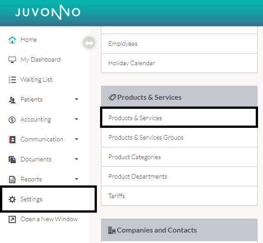This screenshot has width=263, height=243.
Task: Expand the Patients dropdown arrow
Action: point(77,99)
